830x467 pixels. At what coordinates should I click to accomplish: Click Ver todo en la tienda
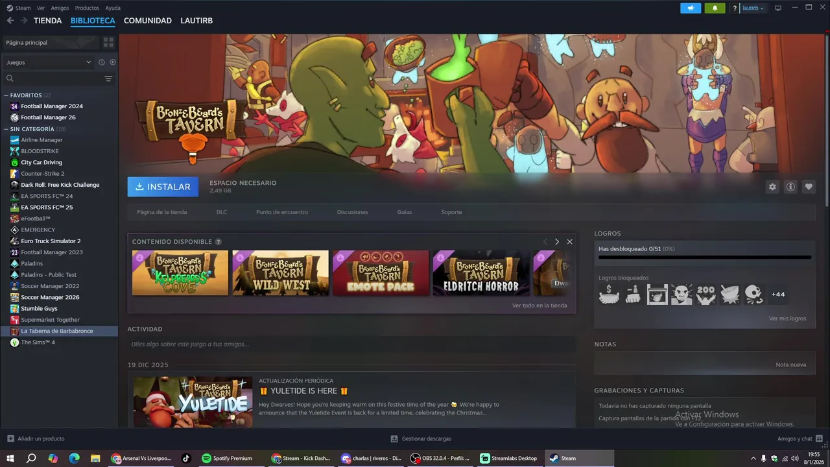tap(539, 305)
